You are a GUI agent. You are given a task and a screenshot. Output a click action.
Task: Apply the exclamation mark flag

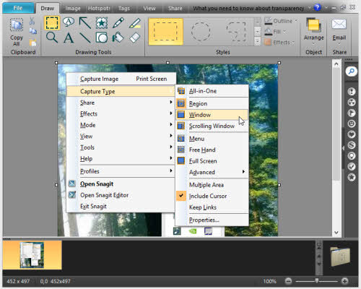(352, 92)
